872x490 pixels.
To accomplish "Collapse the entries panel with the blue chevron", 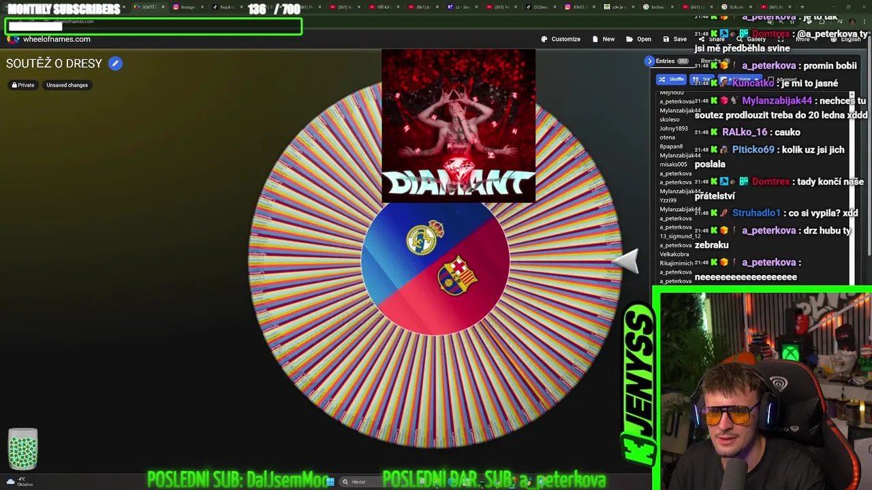I will 649,61.
